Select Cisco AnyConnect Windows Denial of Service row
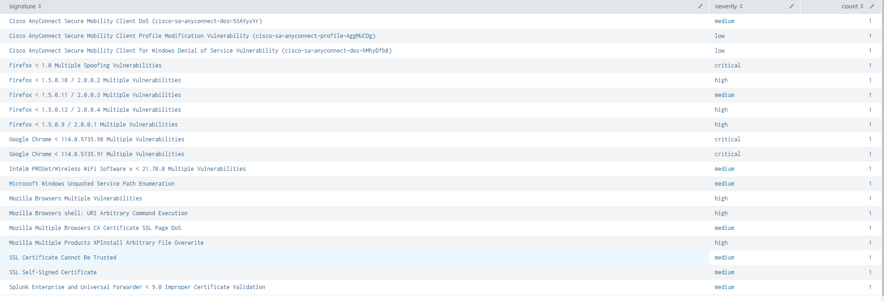Image resolution: width=884 pixels, height=302 pixels. point(201,51)
